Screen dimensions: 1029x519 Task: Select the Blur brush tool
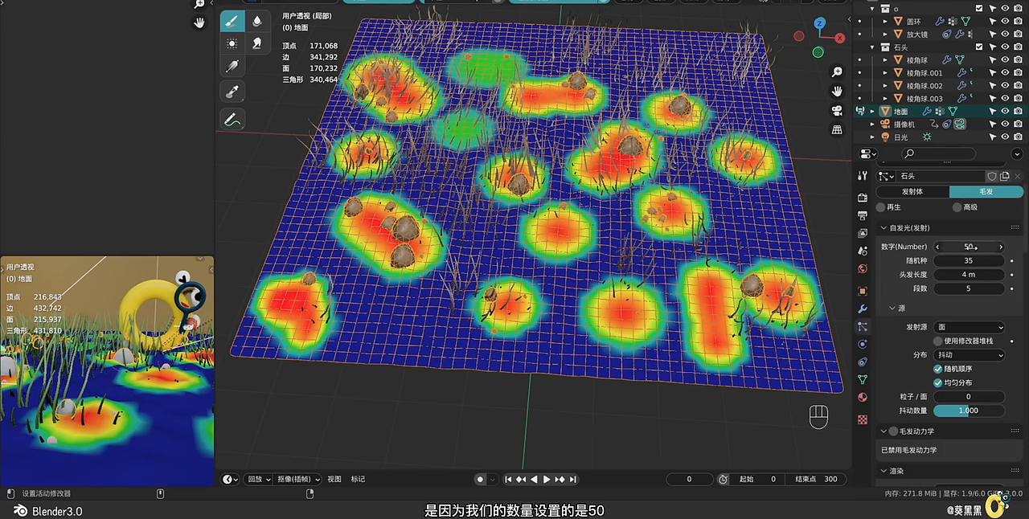[x=256, y=21]
